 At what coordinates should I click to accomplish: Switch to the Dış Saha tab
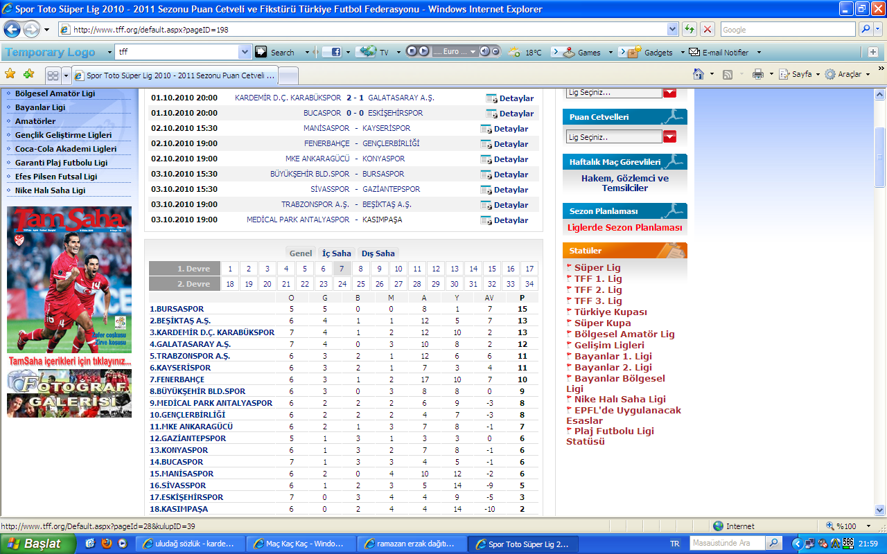click(378, 253)
